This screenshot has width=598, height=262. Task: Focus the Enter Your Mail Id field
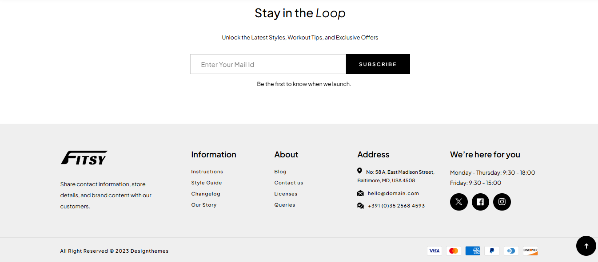[x=268, y=64]
